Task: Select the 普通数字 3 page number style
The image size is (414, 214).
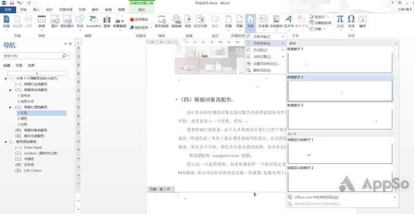Action: click(340, 117)
